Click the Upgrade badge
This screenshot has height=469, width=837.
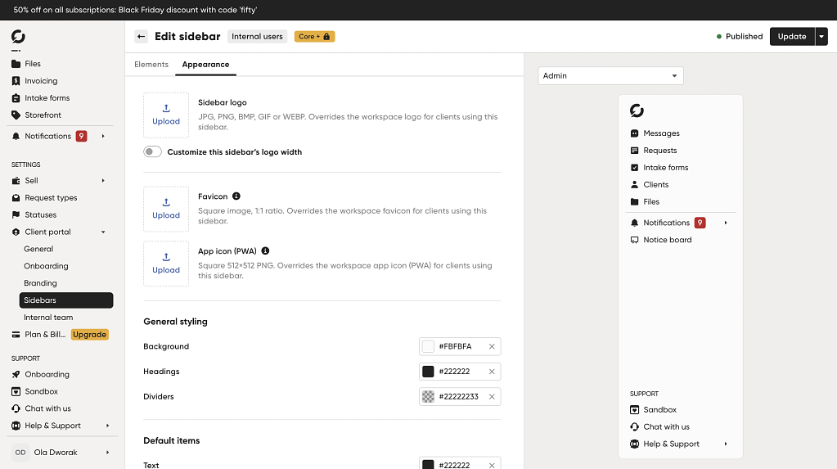pos(90,335)
